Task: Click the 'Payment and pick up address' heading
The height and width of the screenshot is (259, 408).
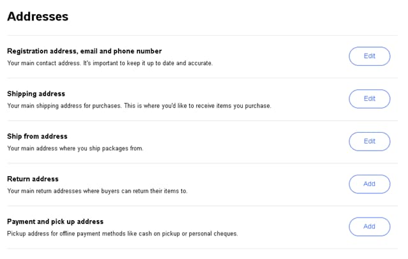Action: tap(55, 222)
